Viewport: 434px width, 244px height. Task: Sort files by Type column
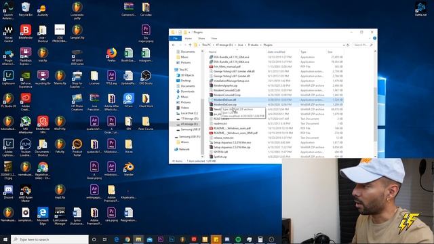point(303,52)
